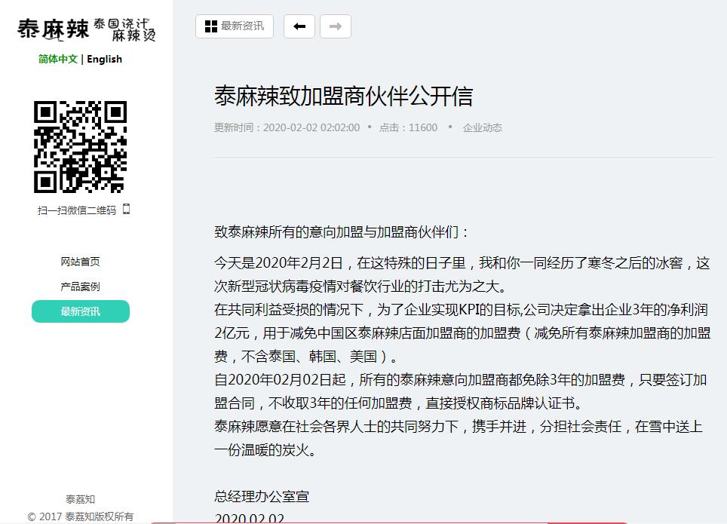Click the 总经理办公室宣 signature line

coord(262,497)
